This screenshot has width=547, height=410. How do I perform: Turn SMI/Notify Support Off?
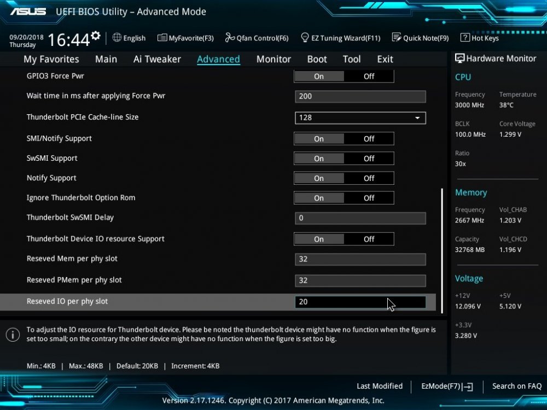pos(369,139)
